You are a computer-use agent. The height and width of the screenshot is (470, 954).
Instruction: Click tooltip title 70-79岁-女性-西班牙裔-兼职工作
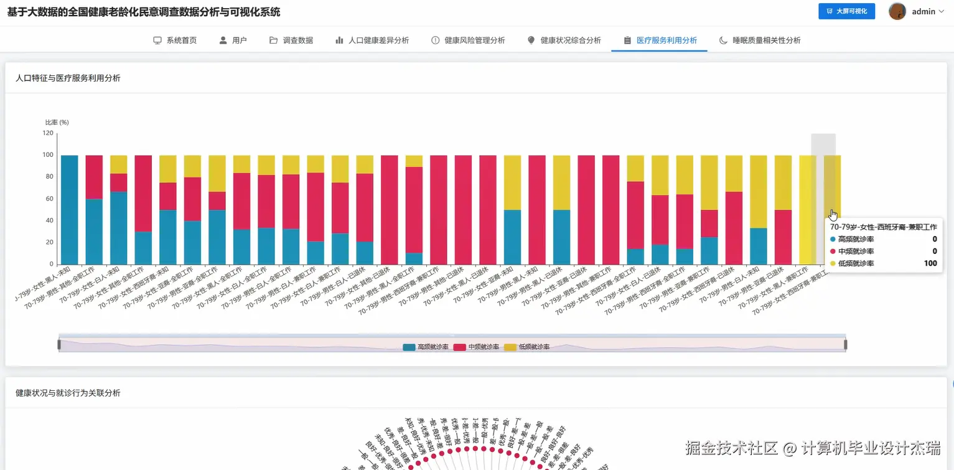(884, 227)
